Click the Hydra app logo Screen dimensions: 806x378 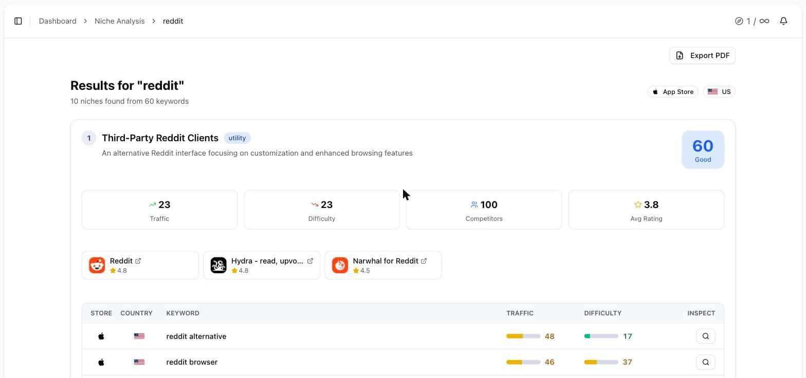[218, 265]
